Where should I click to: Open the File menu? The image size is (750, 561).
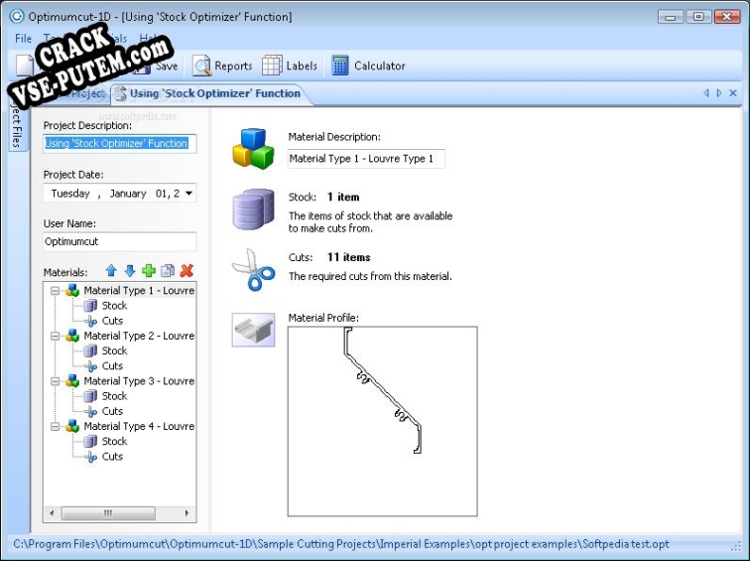(x=23, y=39)
